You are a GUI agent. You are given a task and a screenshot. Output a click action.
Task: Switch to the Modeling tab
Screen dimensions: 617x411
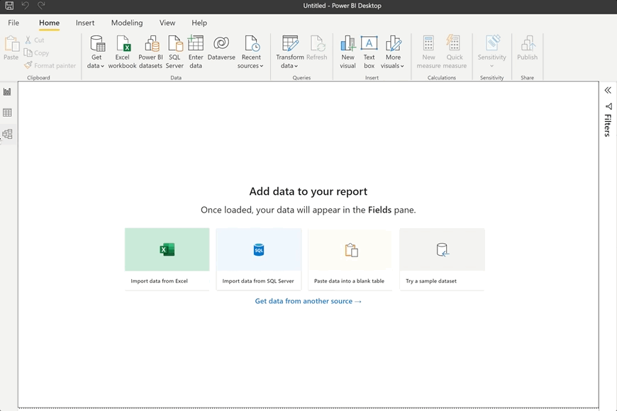click(x=127, y=23)
